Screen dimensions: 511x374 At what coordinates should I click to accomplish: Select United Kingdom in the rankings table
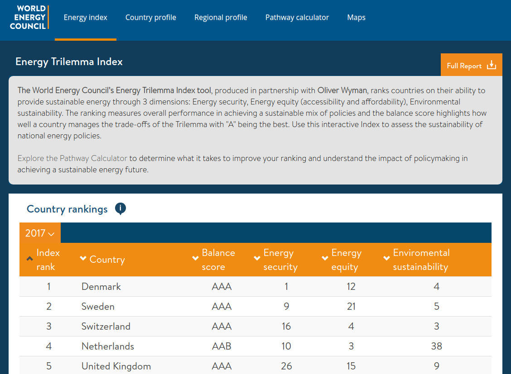[x=116, y=366]
